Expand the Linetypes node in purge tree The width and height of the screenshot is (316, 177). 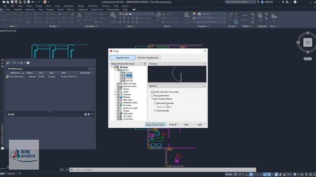tap(115, 94)
